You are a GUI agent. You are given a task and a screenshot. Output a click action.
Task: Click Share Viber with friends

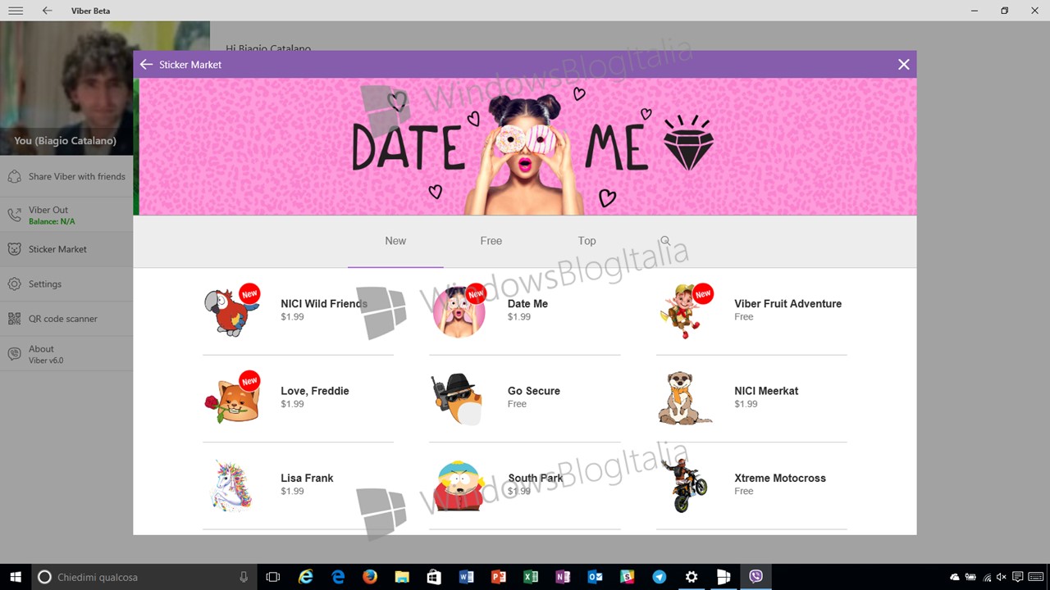click(x=66, y=176)
